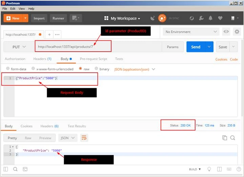Select the binary radio button
This screenshot has height=177, width=244.
[x=96, y=68]
